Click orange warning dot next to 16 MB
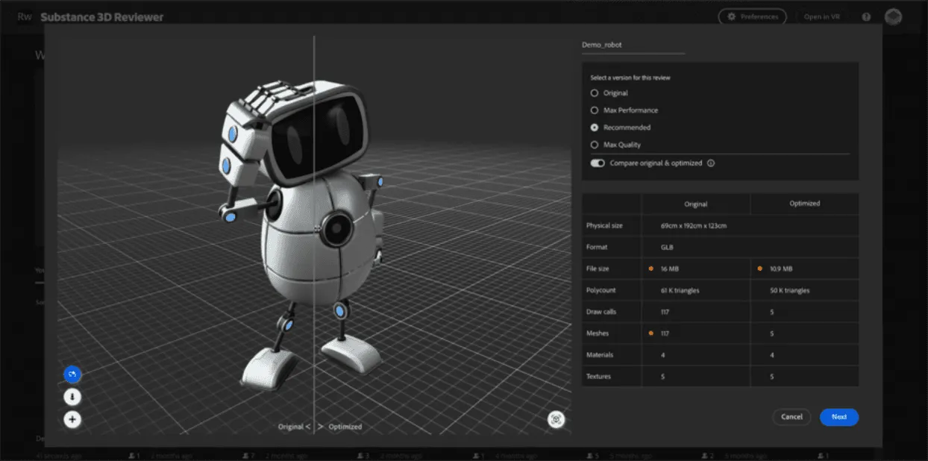This screenshot has width=928, height=461. point(651,269)
